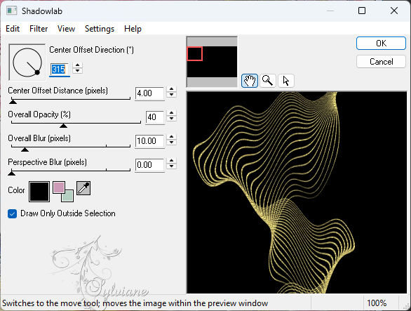Click the Shadowlab title bar icon
411x311 pixels.
pos(12,11)
